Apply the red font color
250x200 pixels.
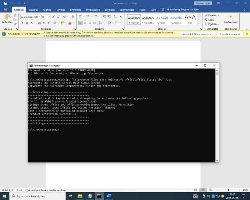click(70, 23)
